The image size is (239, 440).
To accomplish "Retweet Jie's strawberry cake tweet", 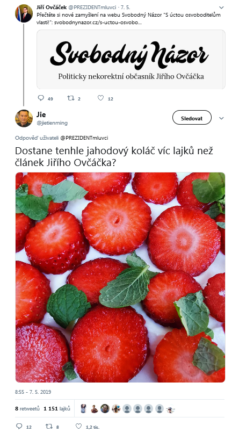I will click(49, 426).
